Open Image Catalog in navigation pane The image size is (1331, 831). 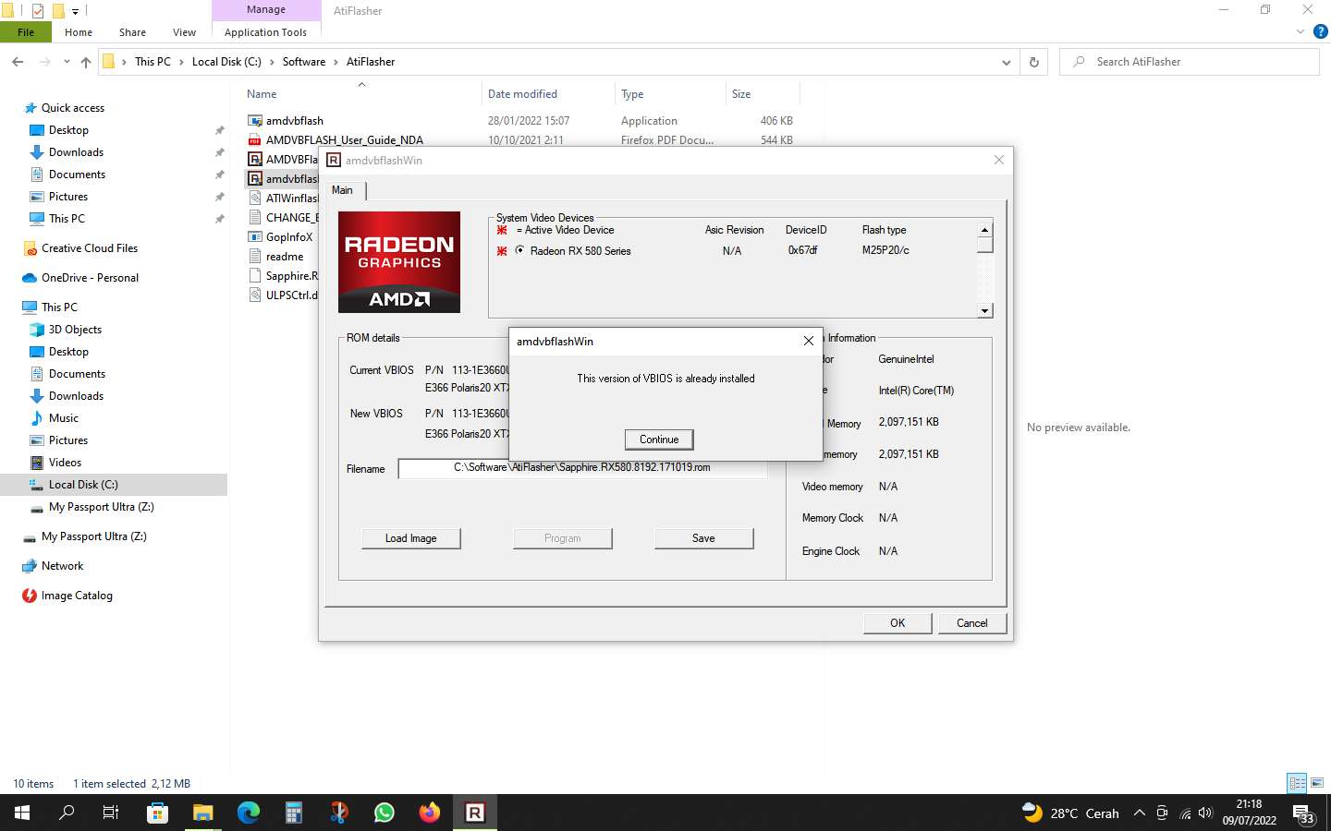77,596
